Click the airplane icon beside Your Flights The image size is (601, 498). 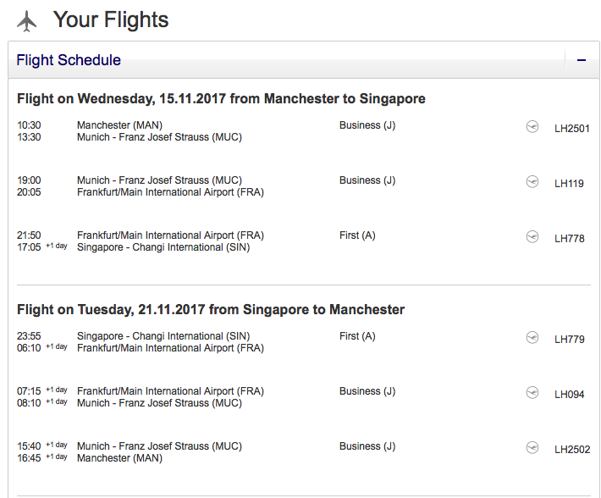click(27, 21)
